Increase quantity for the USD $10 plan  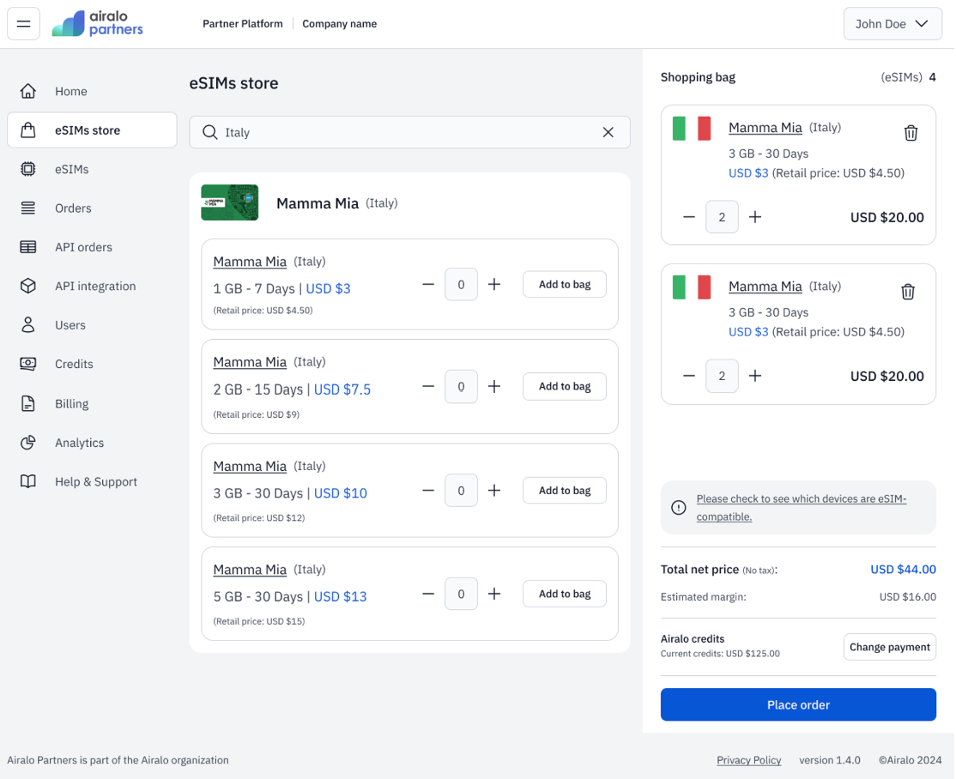tap(494, 490)
